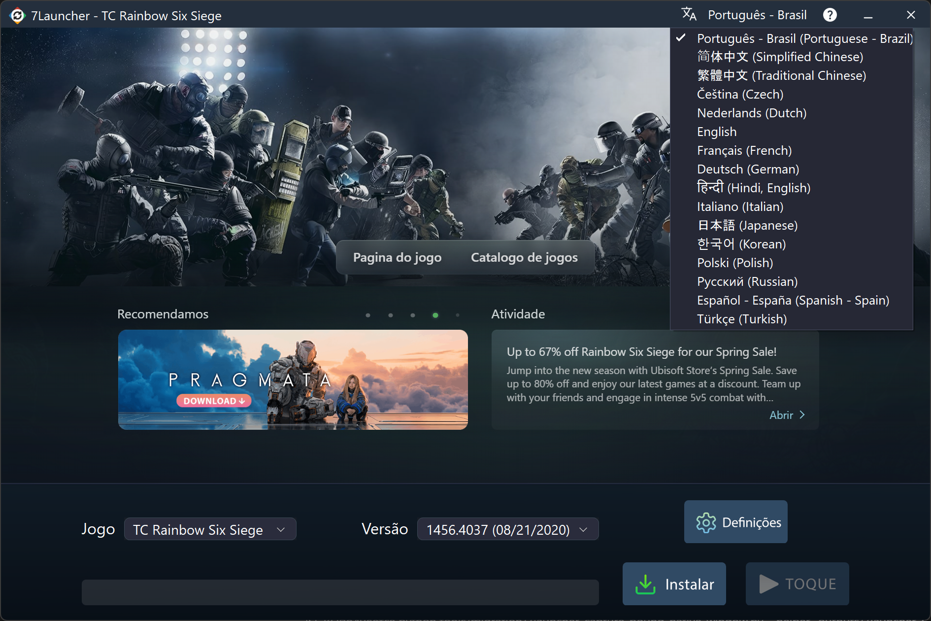This screenshot has height=621, width=931.
Task: Click the Pragmata recommendation banner image
Action: coord(293,379)
